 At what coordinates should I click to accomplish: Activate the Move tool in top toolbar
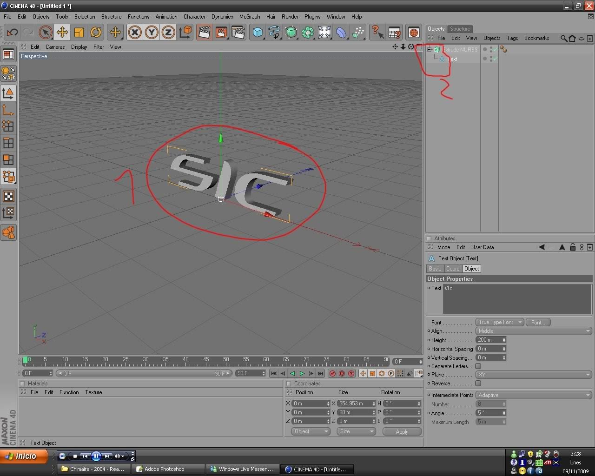62,32
